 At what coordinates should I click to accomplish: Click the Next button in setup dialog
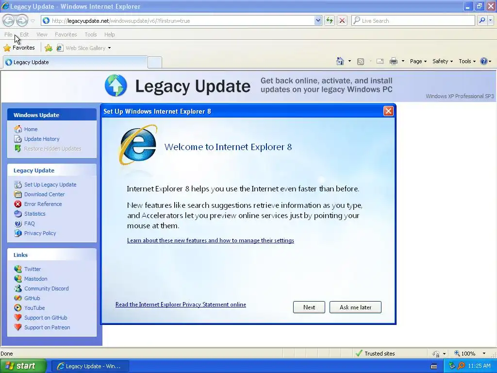click(x=309, y=307)
